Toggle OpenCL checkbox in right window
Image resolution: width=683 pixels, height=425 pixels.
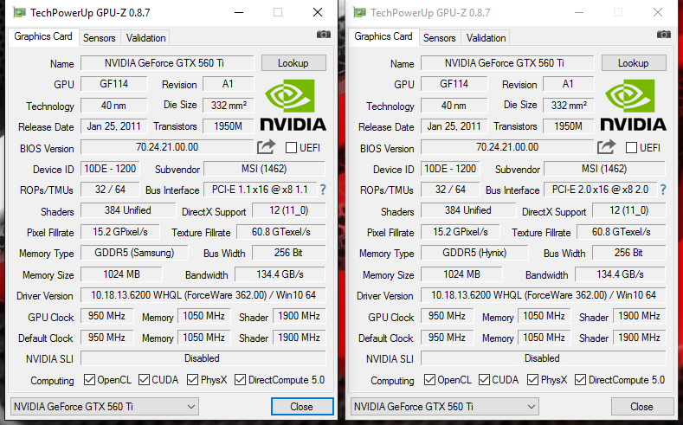pyautogui.click(x=429, y=380)
